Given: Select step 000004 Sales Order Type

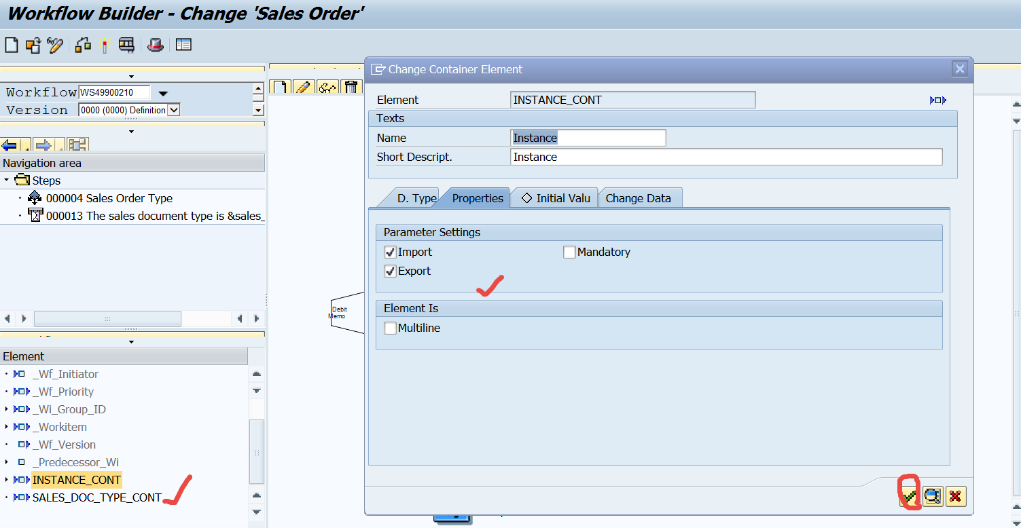Looking at the screenshot, I should [x=109, y=198].
